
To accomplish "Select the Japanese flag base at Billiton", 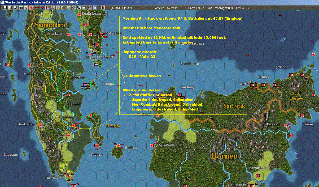I will (119, 146).
